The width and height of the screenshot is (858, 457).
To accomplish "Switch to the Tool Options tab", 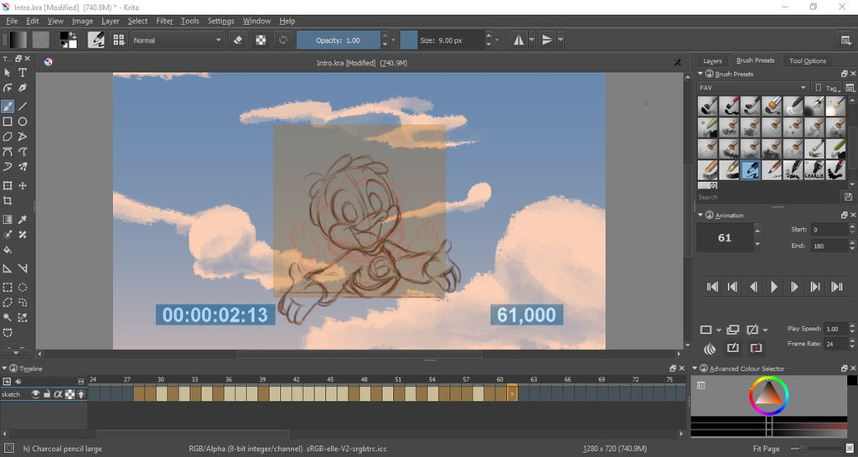I will [x=807, y=60].
